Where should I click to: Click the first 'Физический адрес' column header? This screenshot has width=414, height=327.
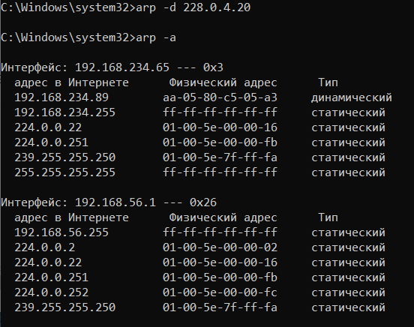(223, 82)
